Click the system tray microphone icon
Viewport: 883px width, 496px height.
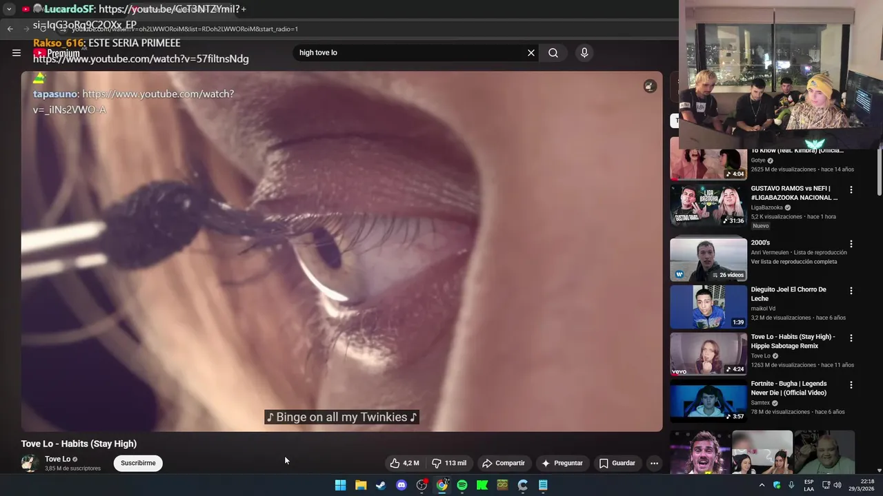pos(791,485)
